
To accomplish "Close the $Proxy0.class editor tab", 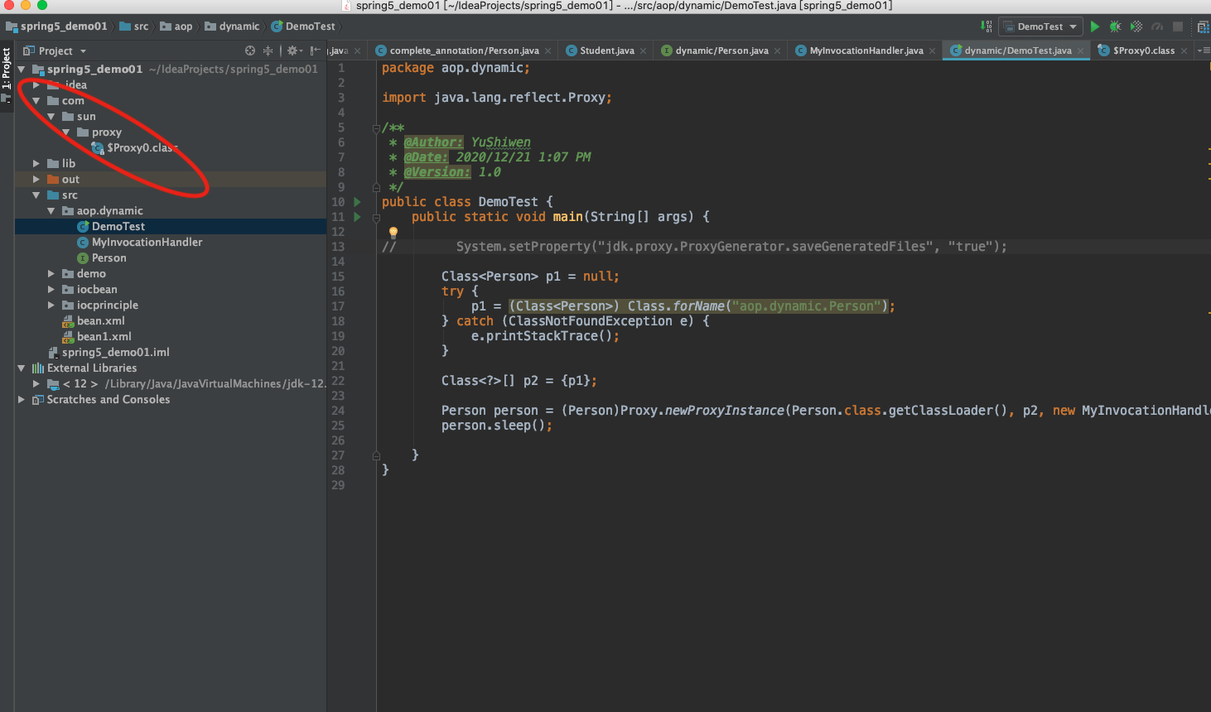I will click(1184, 50).
